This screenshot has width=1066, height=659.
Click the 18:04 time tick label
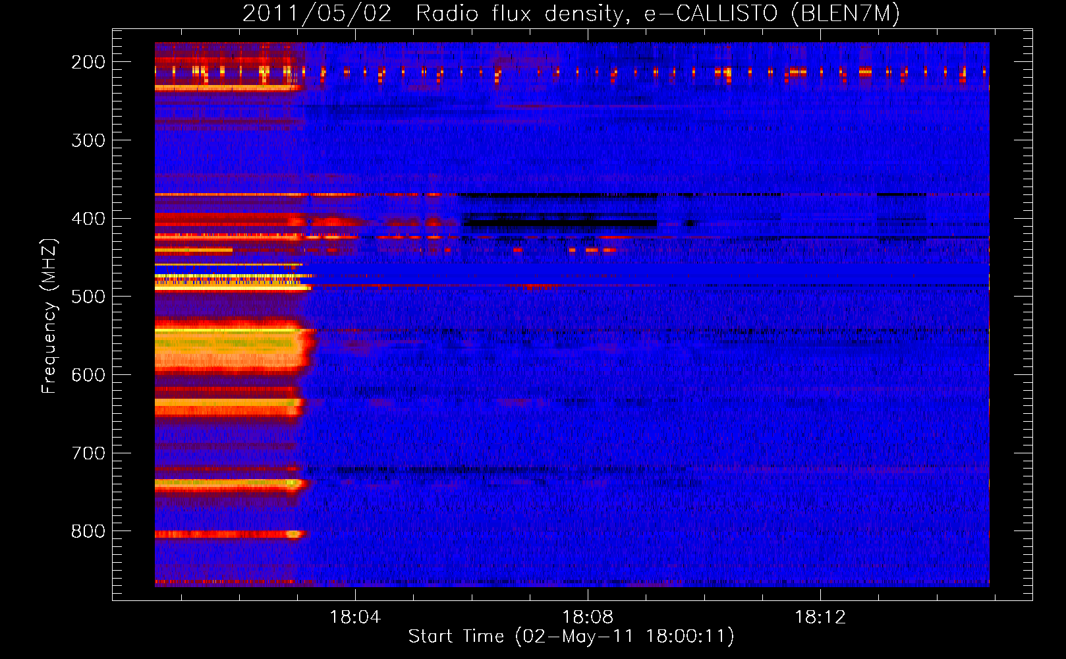click(x=355, y=617)
